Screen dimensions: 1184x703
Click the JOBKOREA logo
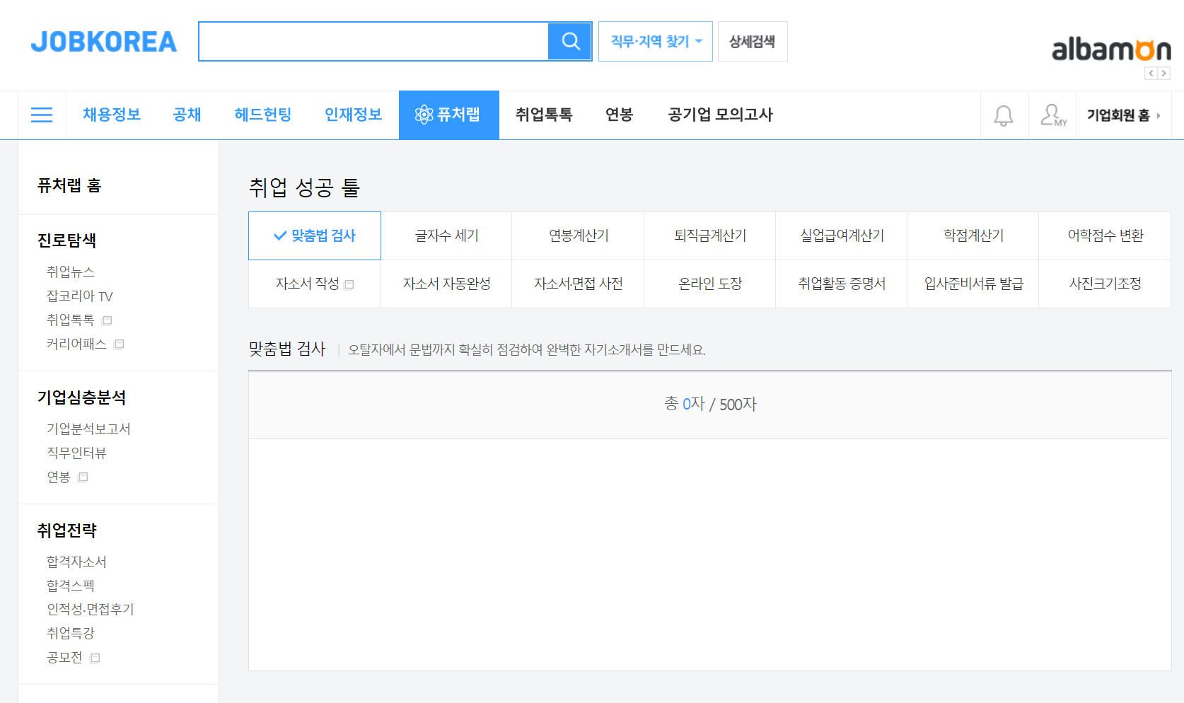(x=104, y=42)
